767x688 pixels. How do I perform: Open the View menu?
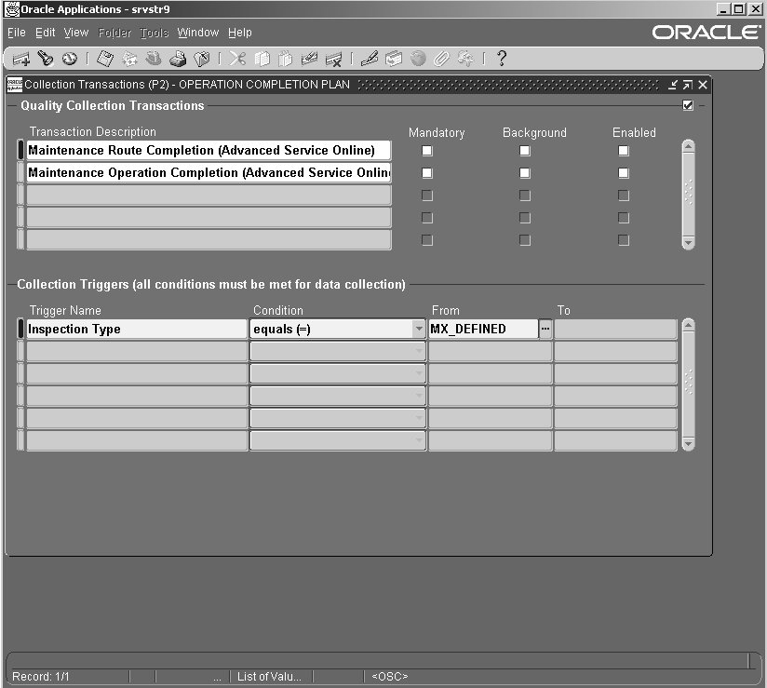(75, 33)
